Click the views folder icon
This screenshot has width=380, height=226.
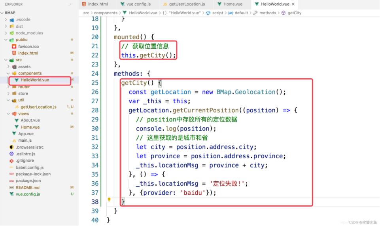[14, 114]
